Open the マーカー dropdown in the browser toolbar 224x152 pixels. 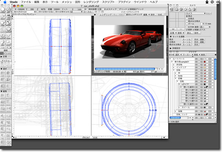pos(187,55)
